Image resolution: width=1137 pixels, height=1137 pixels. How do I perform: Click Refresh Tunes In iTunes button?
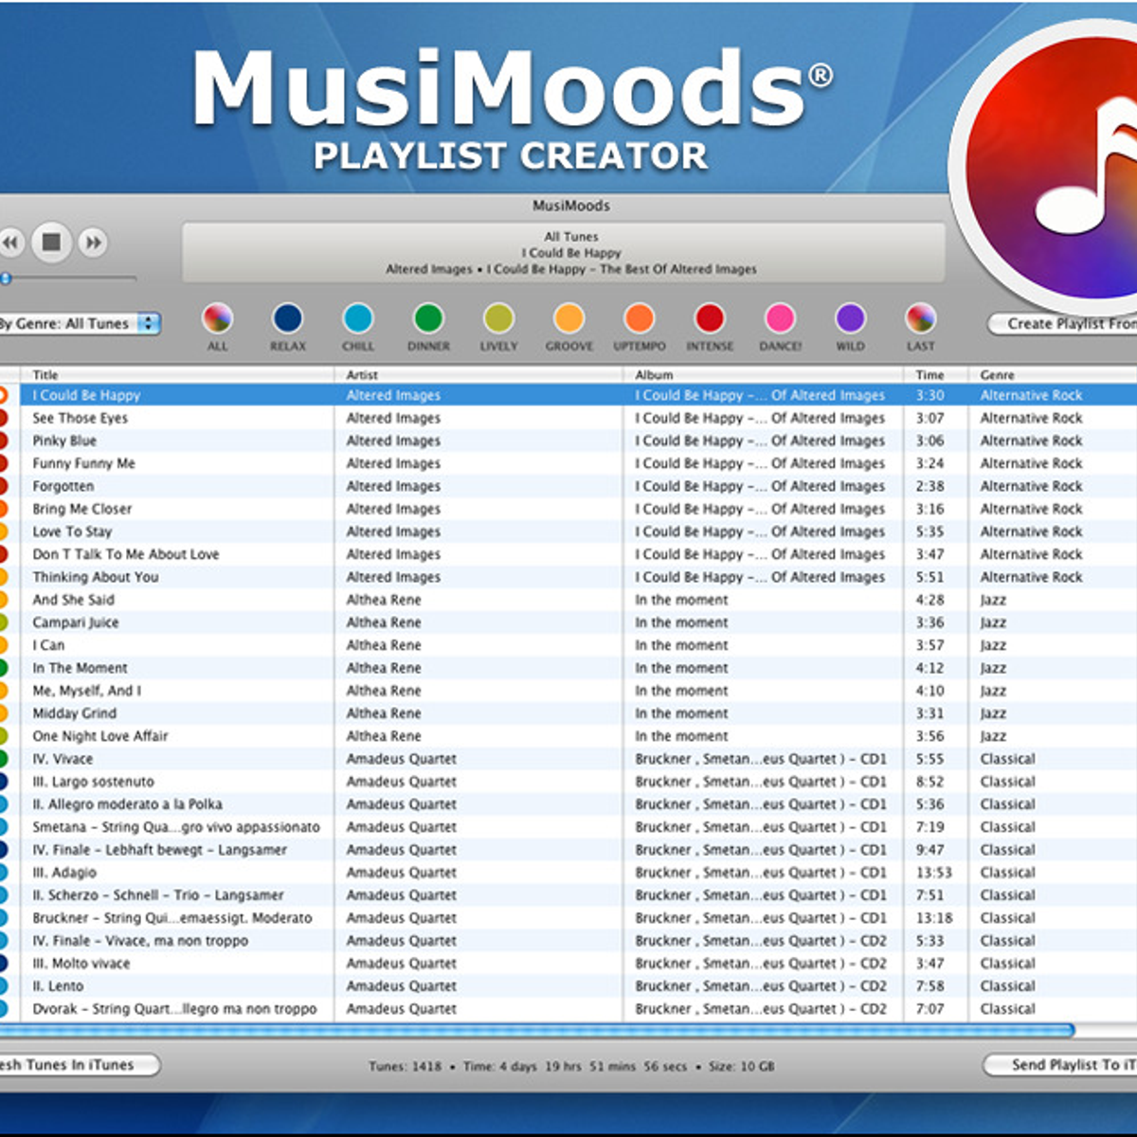[x=80, y=1065]
